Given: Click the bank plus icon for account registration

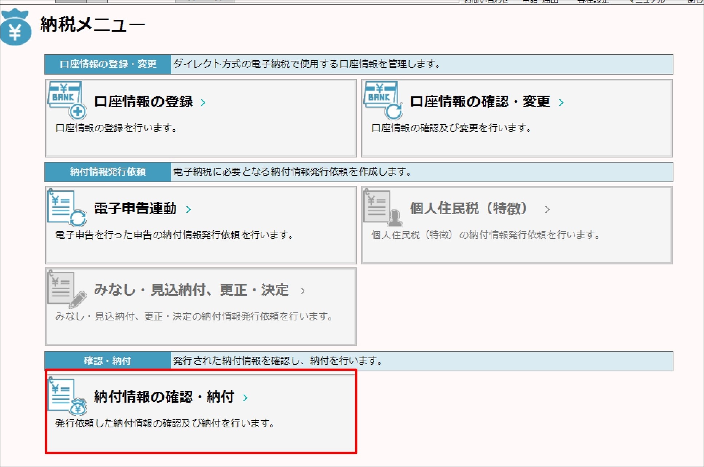Looking at the screenshot, I should [67, 100].
